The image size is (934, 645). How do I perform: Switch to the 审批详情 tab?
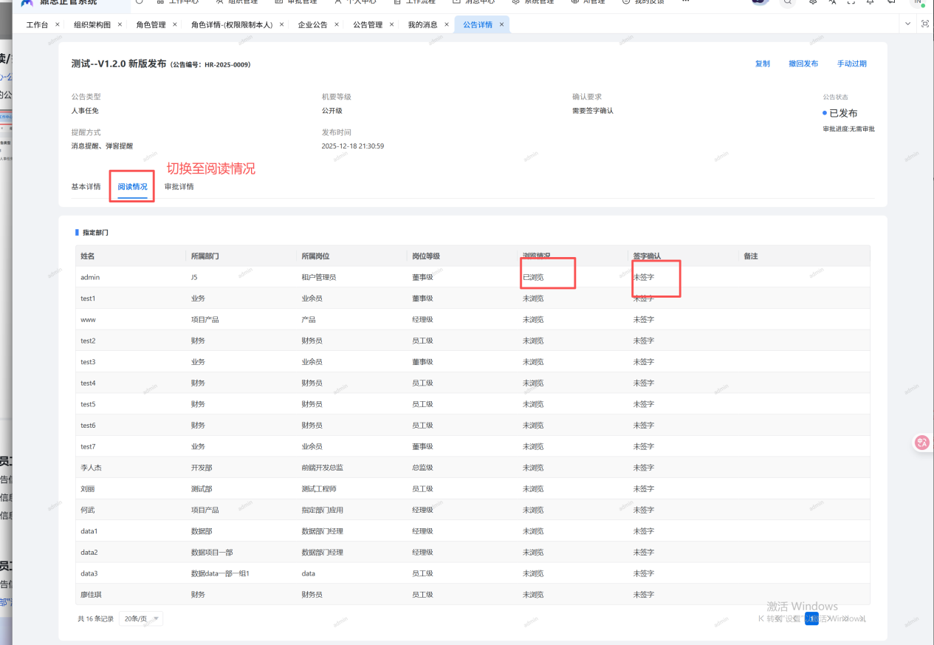[179, 187]
